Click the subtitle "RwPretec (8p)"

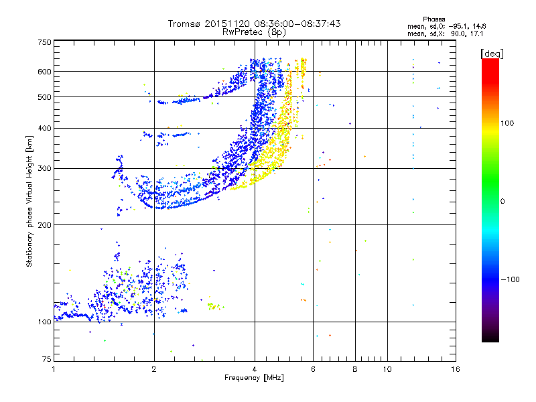tap(254, 32)
